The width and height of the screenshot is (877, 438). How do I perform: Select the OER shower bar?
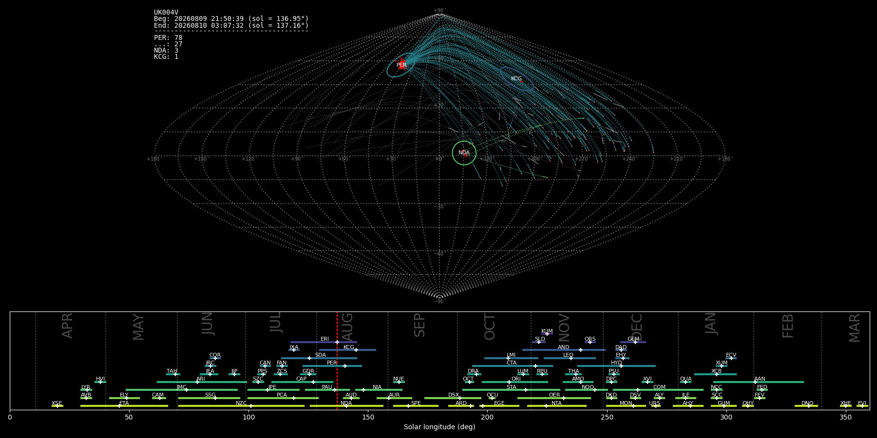click(554, 398)
